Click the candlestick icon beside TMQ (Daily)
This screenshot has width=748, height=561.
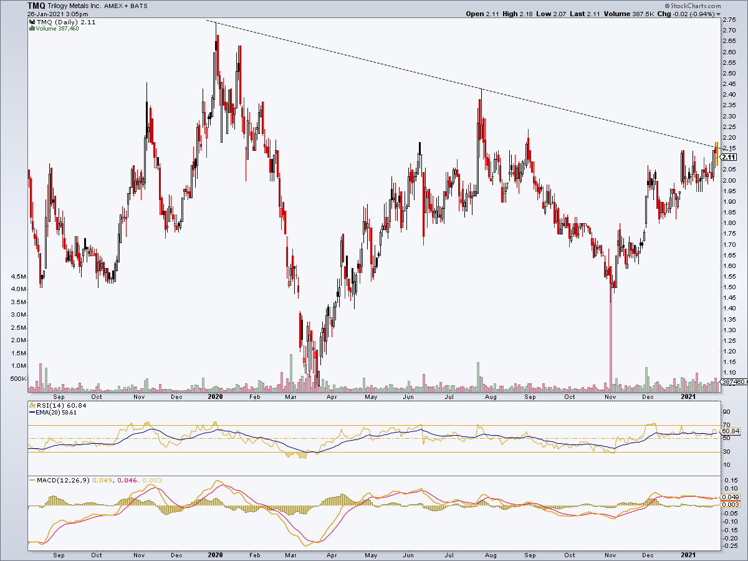coord(32,22)
